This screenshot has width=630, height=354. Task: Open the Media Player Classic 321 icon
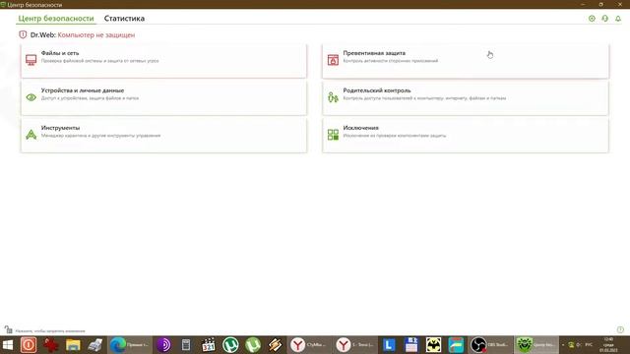[209, 345]
